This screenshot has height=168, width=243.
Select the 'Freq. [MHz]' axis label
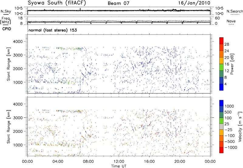click(x=5, y=21)
